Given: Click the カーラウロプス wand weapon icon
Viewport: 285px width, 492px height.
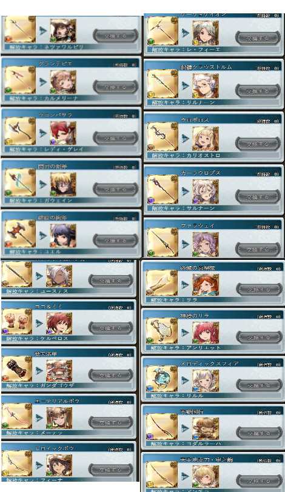Looking at the screenshot, I should click(x=163, y=190).
